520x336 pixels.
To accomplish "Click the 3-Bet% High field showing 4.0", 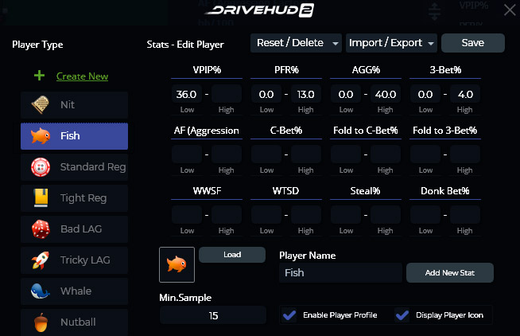I will tap(465, 94).
